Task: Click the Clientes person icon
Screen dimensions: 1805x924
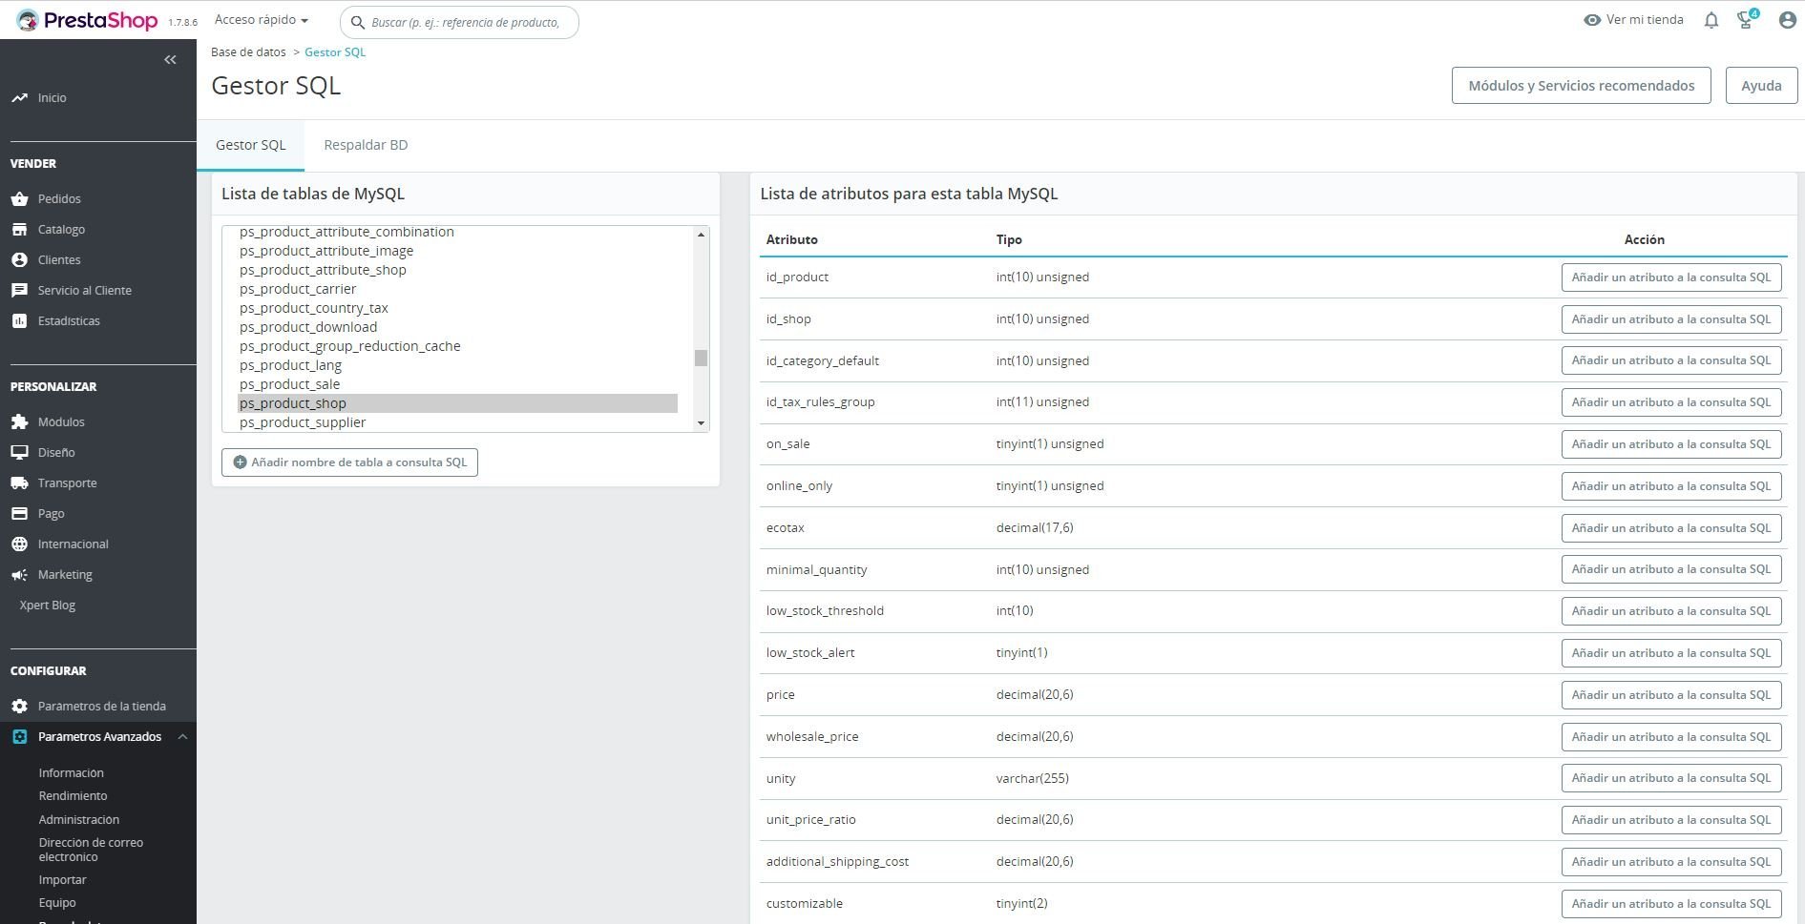Action: tap(19, 259)
